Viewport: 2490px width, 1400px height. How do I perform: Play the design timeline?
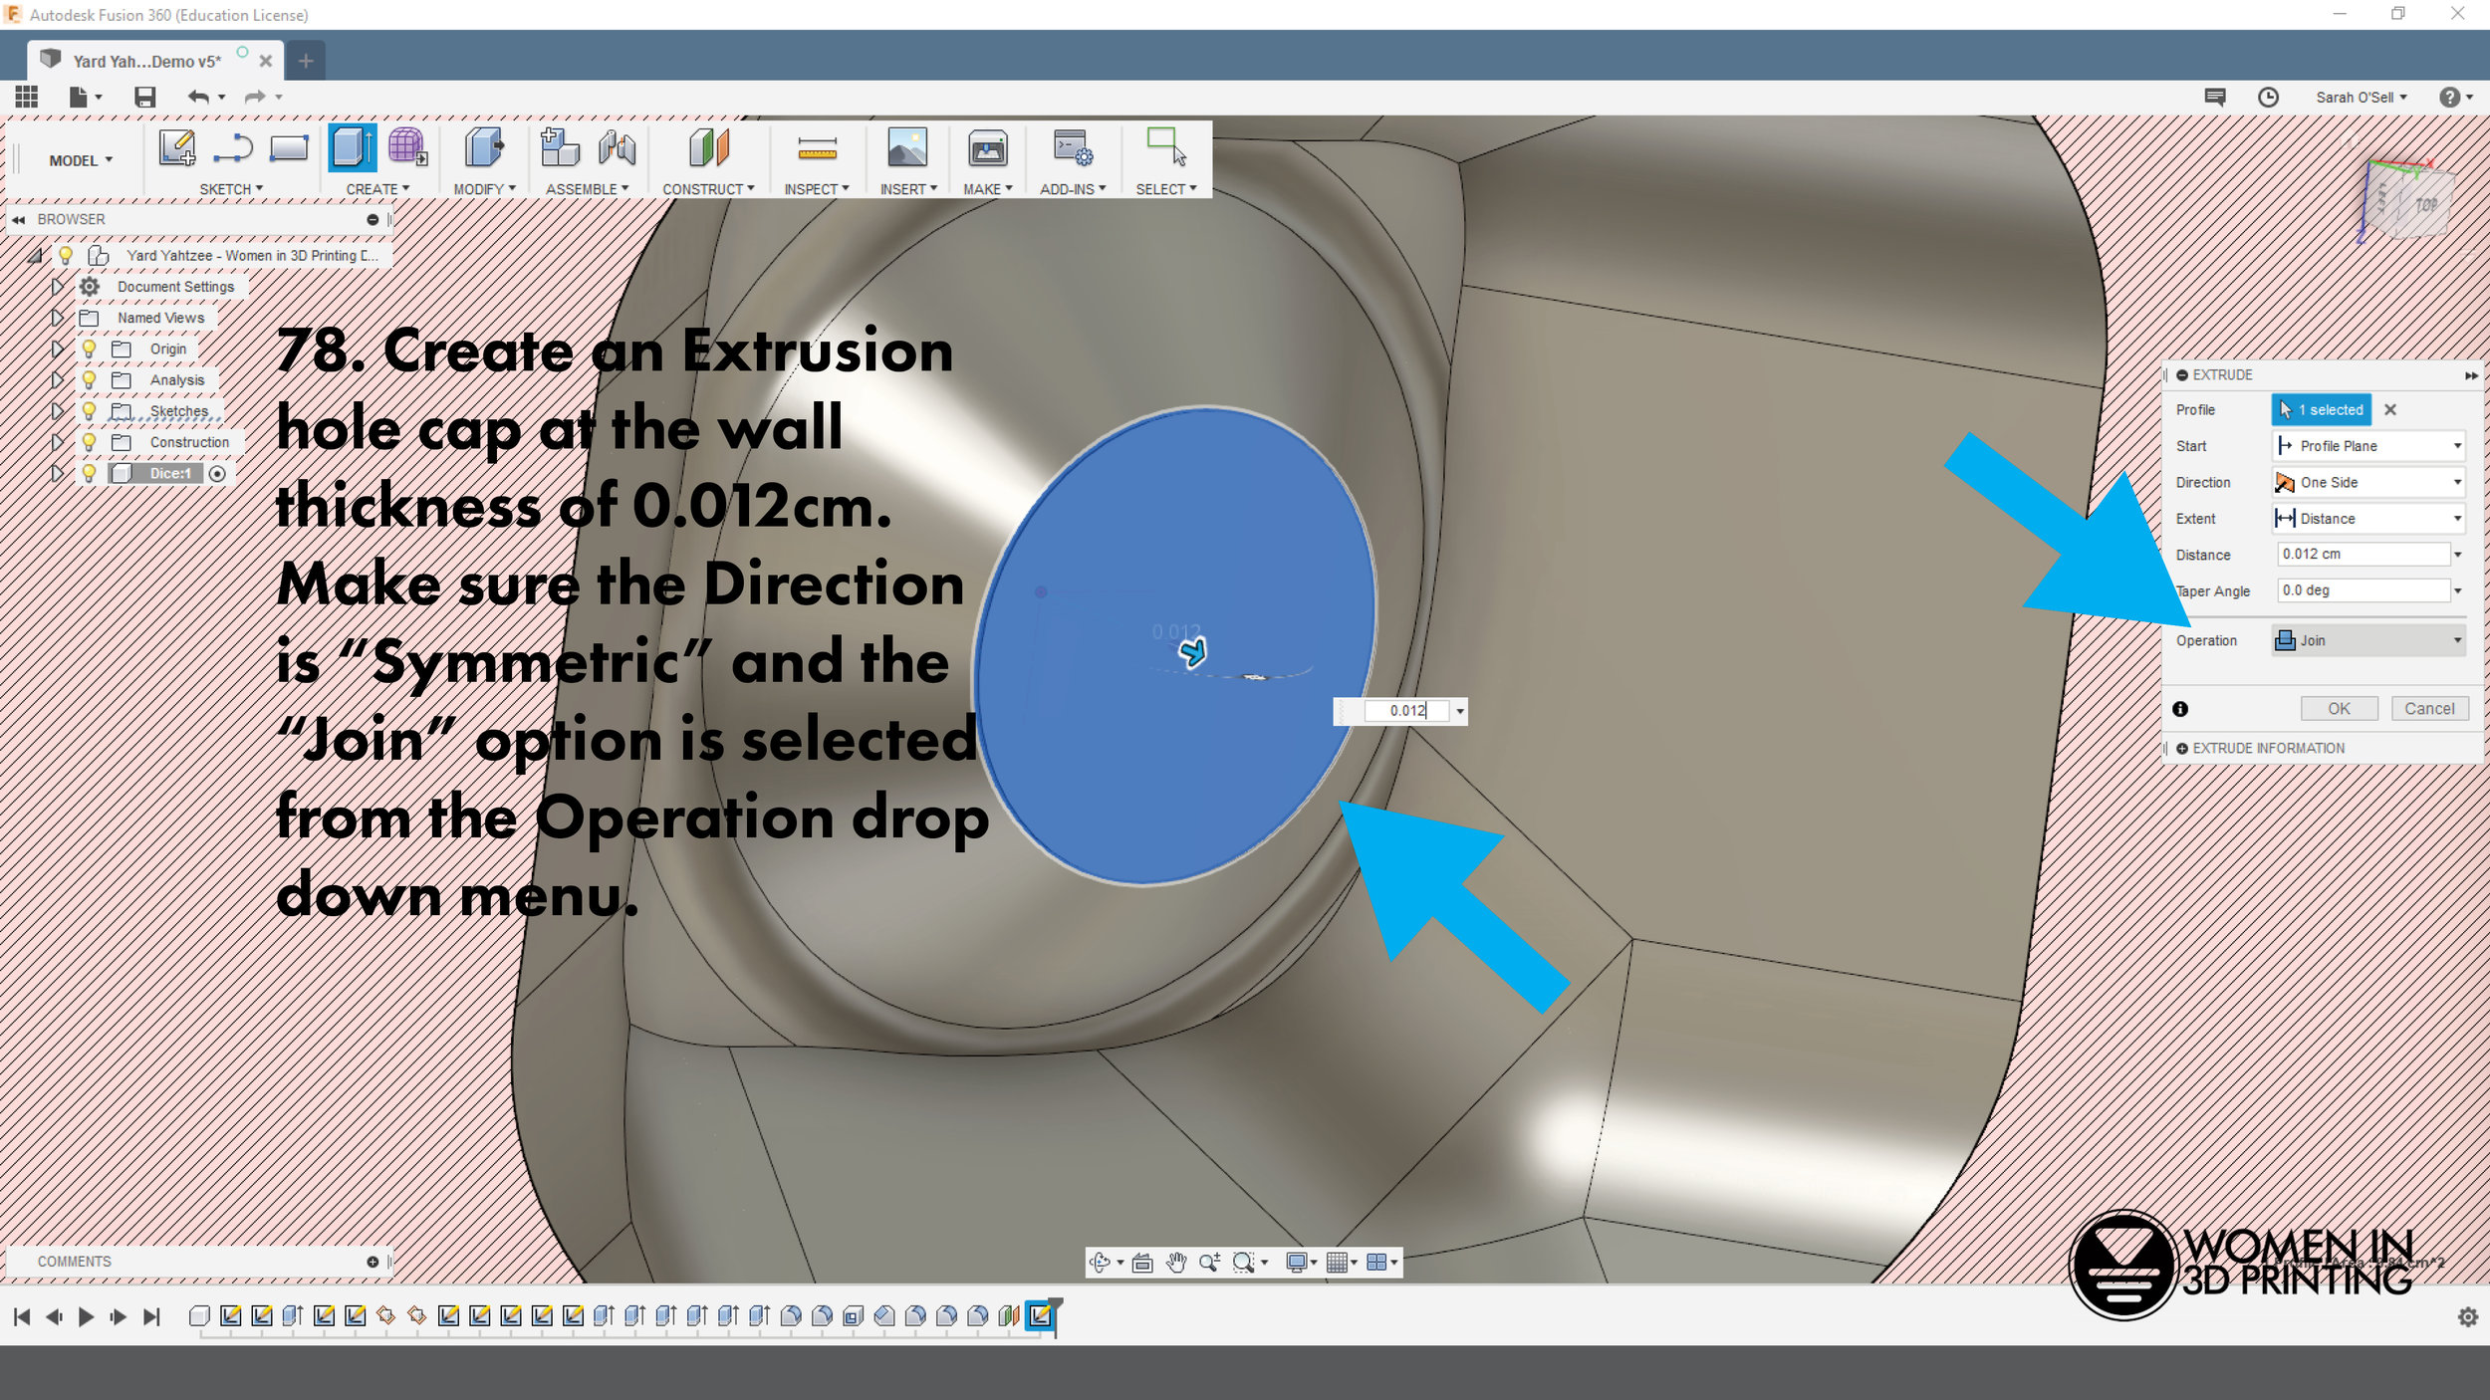(x=86, y=1317)
